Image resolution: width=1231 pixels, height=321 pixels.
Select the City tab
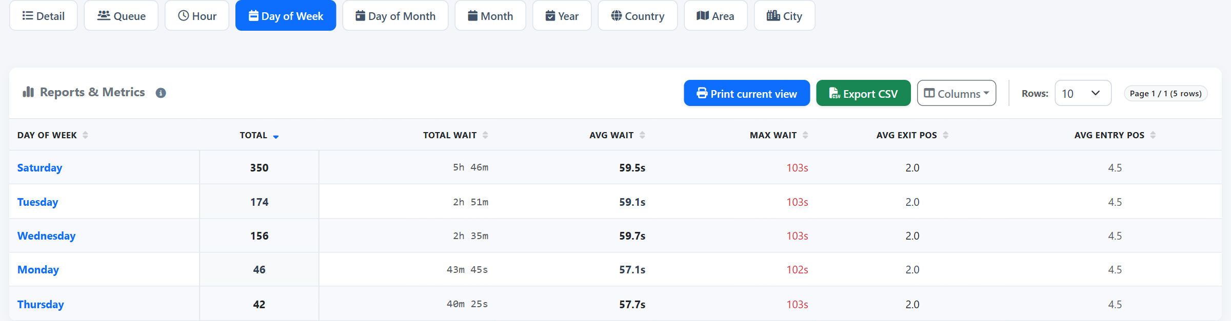(x=784, y=16)
